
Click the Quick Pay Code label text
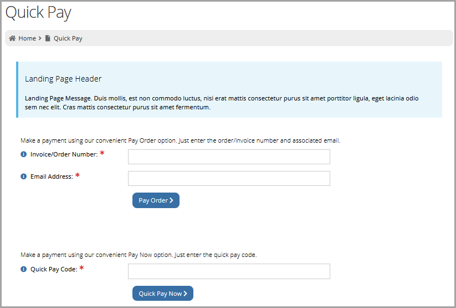pyautogui.click(x=54, y=269)
